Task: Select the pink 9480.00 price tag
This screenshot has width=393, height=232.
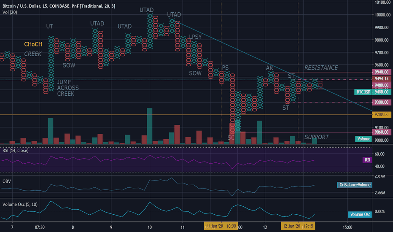Action: (382, 85)
